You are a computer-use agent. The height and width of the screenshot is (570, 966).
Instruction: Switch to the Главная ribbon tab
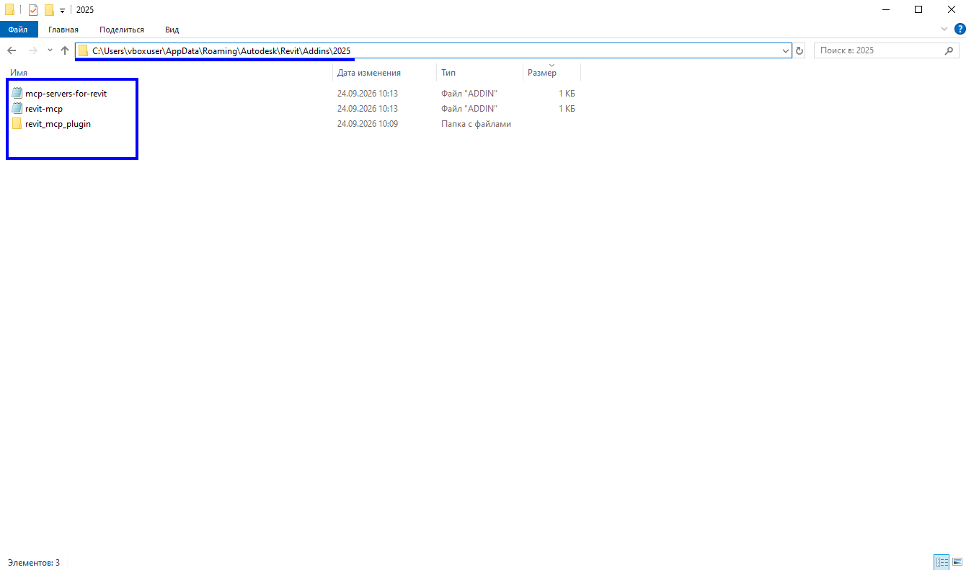pyautogui.click(x=63, y=30)
